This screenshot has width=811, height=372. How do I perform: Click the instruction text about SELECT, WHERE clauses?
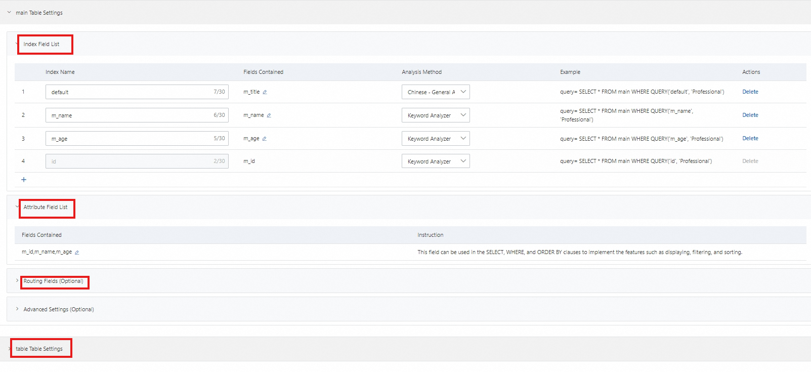(x=580, y=252)
